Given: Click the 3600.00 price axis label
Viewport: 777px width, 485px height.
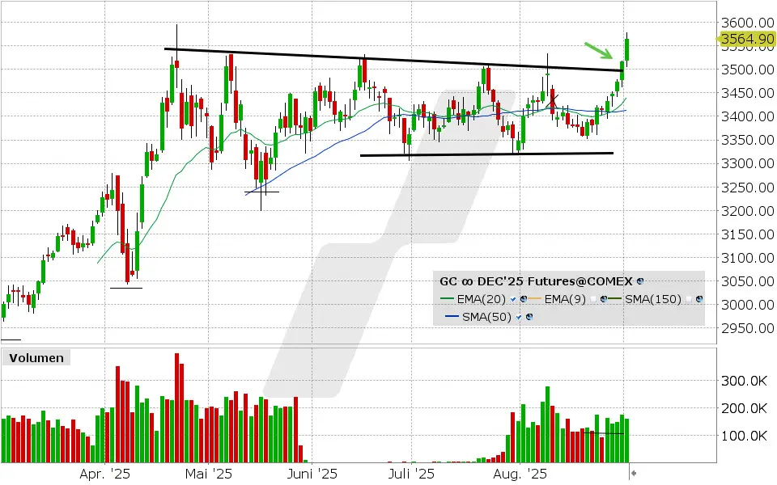Looking at the screenshot, I should (x=747, y=23).
